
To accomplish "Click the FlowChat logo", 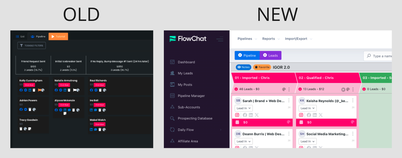I will [188, 39].
